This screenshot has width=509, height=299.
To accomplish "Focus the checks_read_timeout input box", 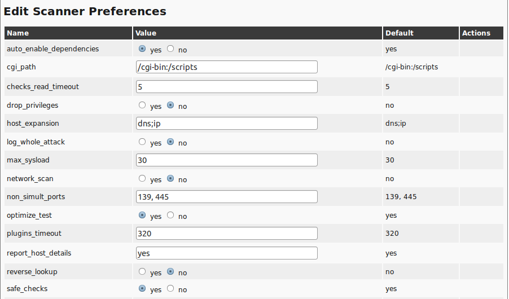I will tap(227, 87).
